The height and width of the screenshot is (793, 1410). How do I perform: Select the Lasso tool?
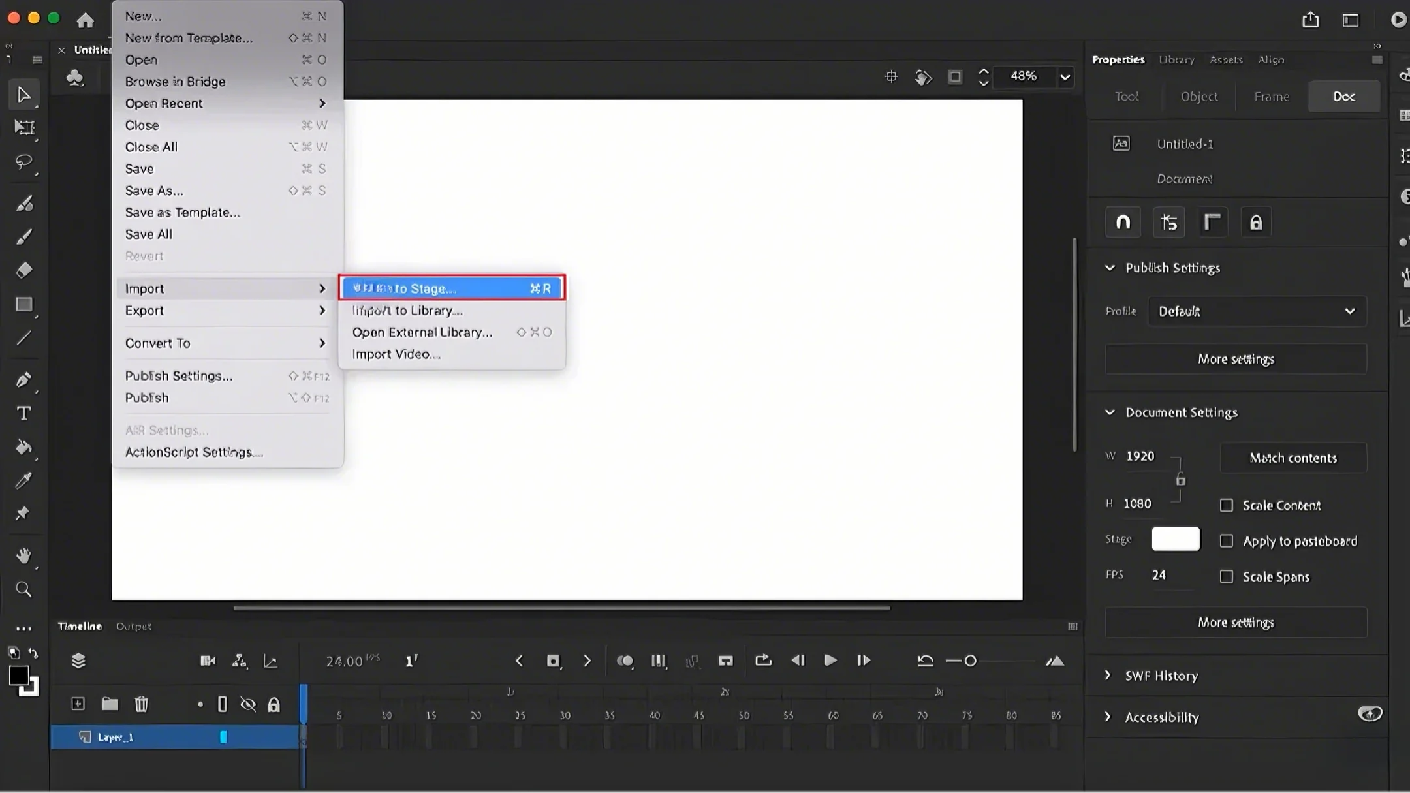[23, 161]
